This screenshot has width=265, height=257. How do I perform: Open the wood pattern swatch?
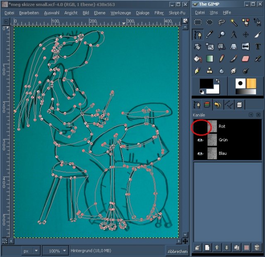point(251,83)
